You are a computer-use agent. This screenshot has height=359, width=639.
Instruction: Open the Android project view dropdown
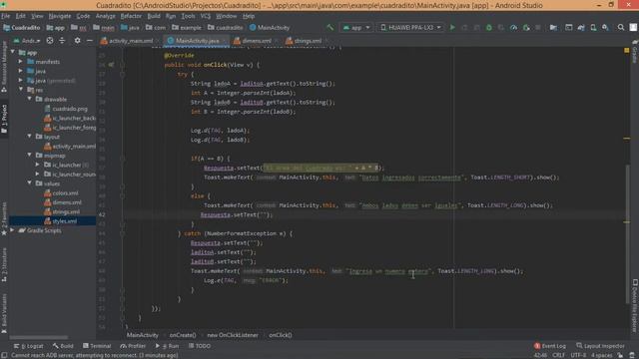[x=27, y=41]
